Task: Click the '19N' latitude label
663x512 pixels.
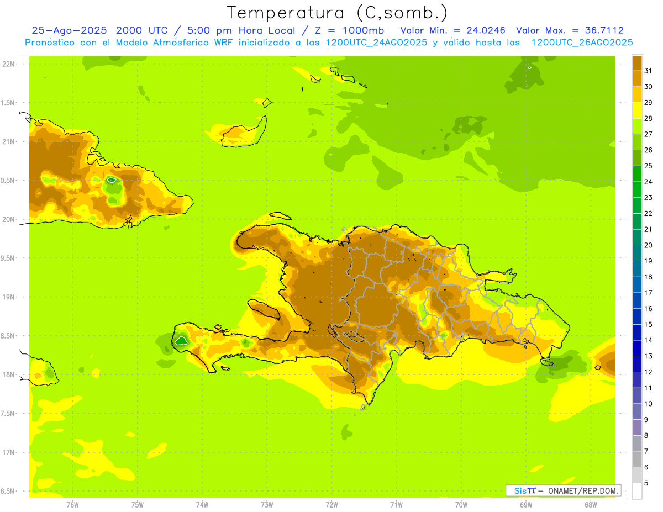Action: [8, 297]
